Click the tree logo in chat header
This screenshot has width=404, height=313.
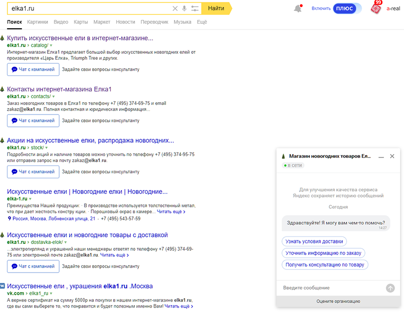coord(283,156)
